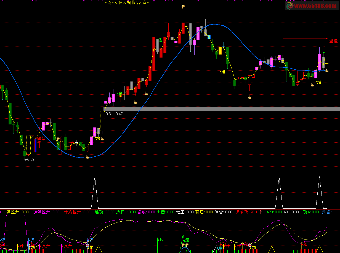Click the 警戒: 0.00 indicator readout
This screenshot has height=253, width=340.
tap(146, 212)
